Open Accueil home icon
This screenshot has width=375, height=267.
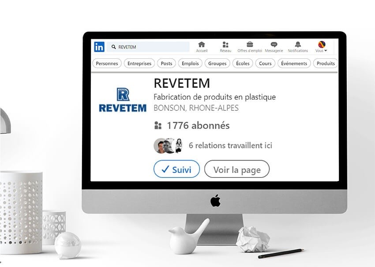[202, 45]
